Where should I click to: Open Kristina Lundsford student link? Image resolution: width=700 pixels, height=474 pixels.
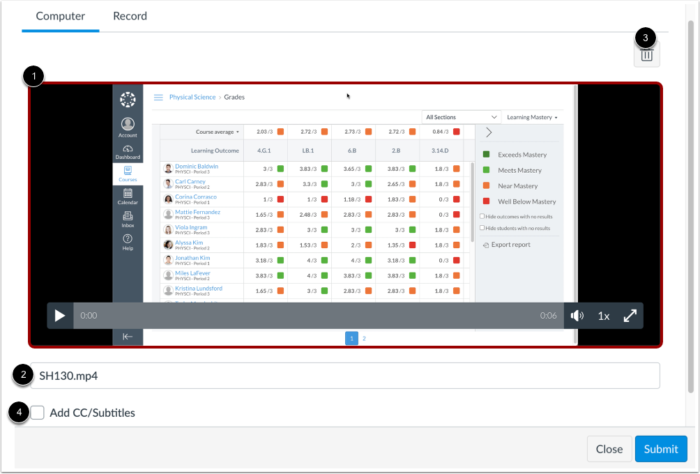point(199,289)
